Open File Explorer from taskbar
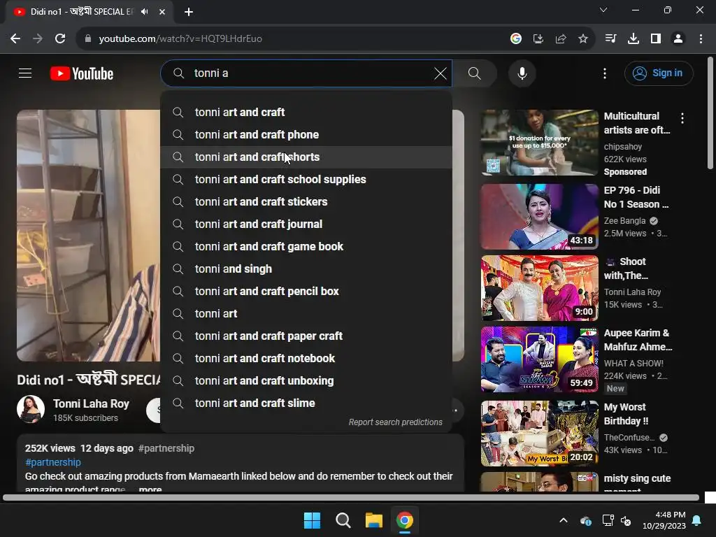Screen dimensions: 716x537 coord(374,520)
